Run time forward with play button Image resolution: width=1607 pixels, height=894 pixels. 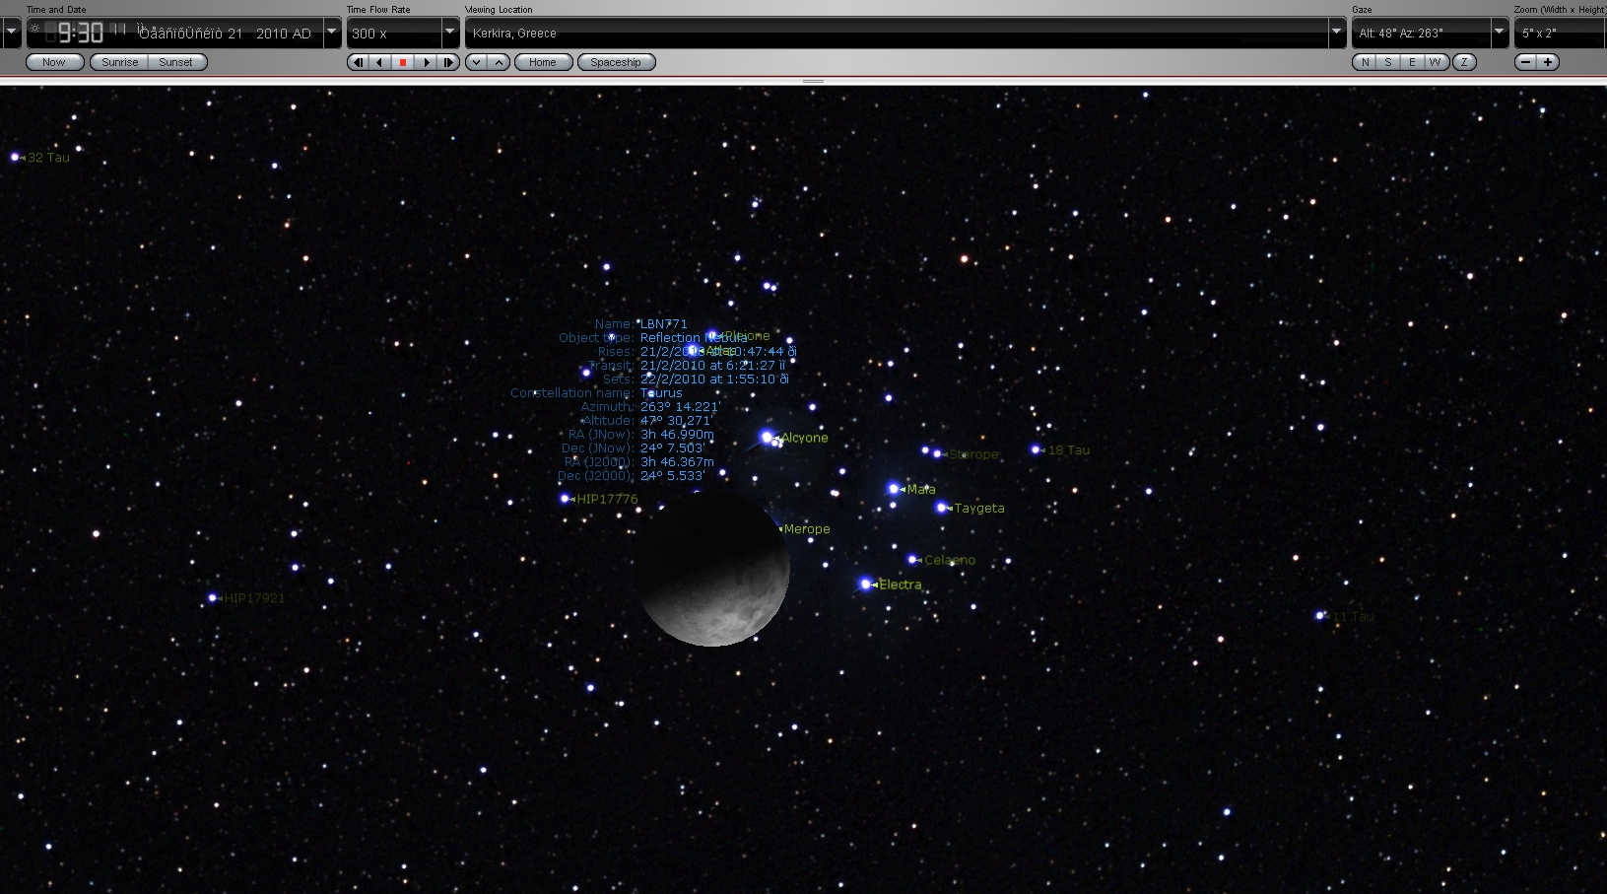(426, 62)
